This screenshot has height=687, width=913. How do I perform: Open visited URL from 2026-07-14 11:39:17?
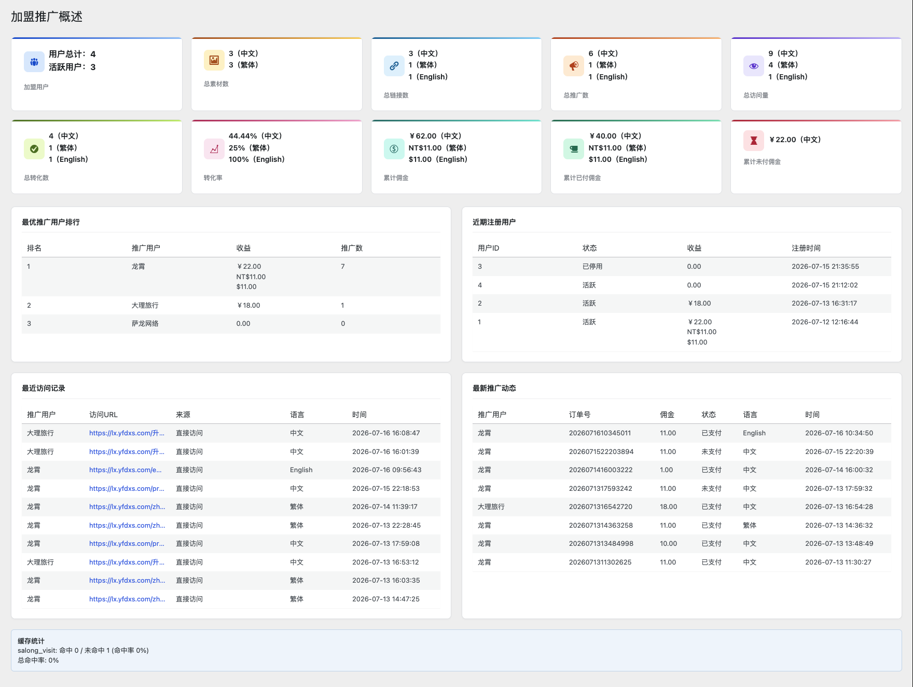[127, 507]
